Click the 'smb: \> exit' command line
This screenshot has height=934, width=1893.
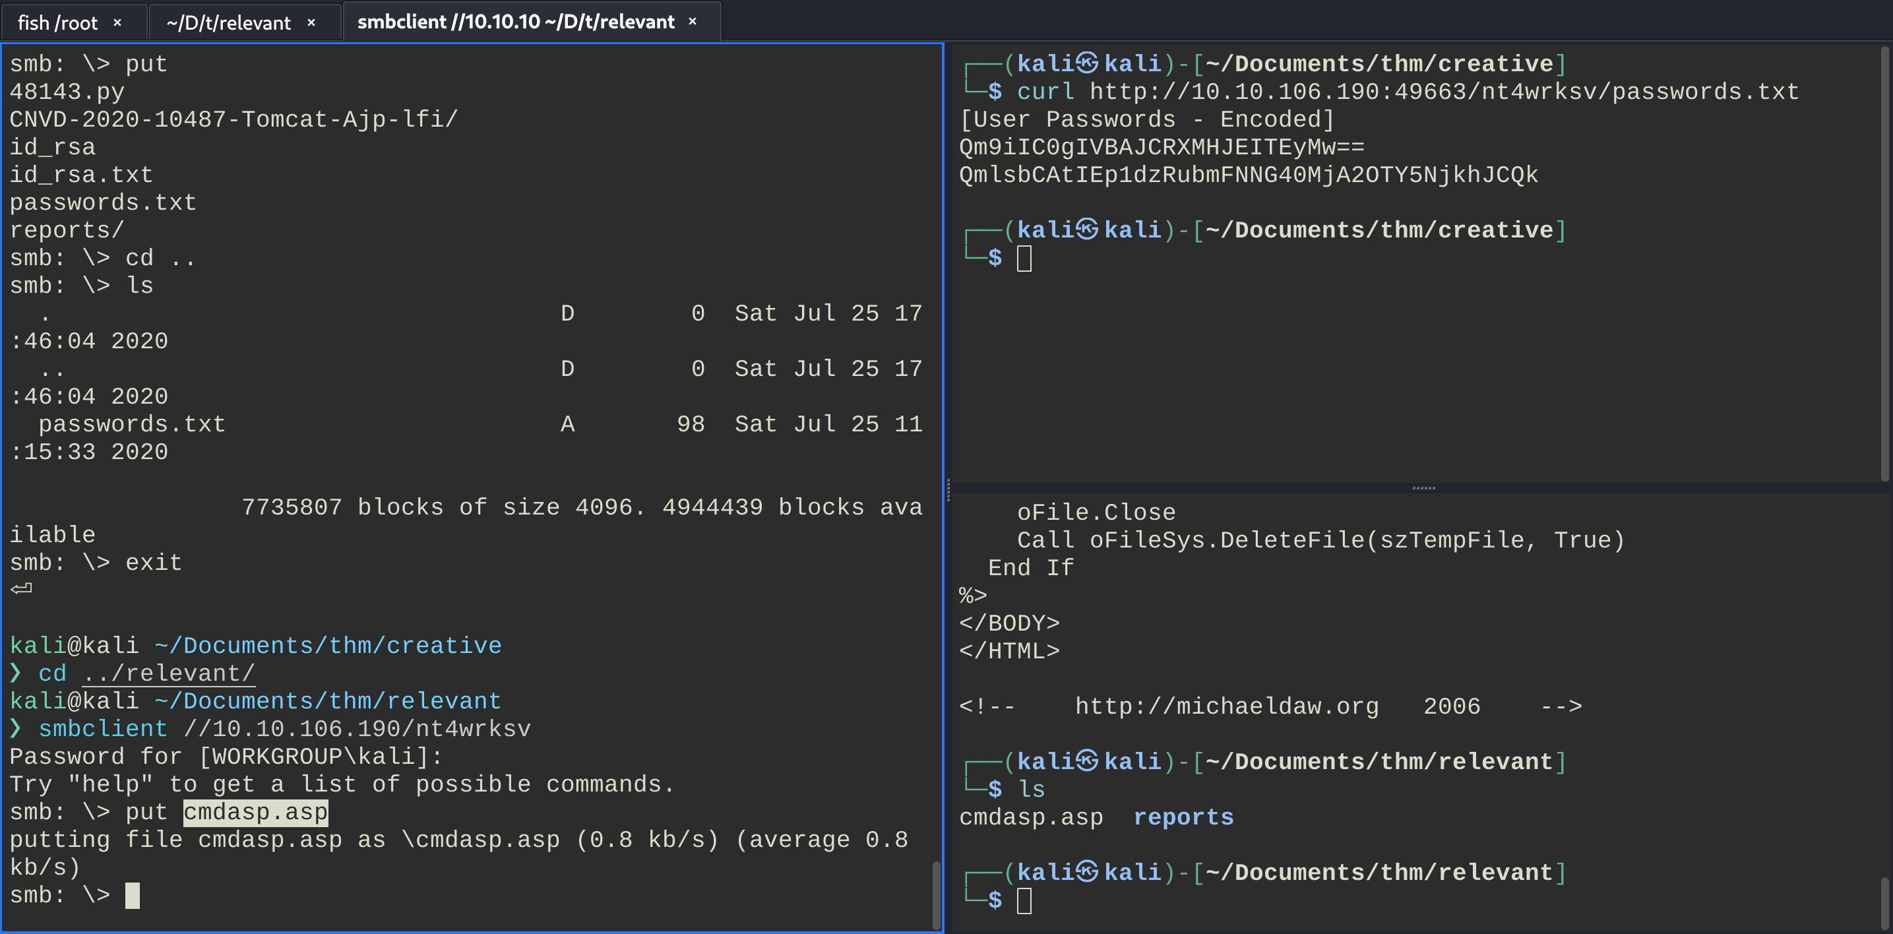96,562
